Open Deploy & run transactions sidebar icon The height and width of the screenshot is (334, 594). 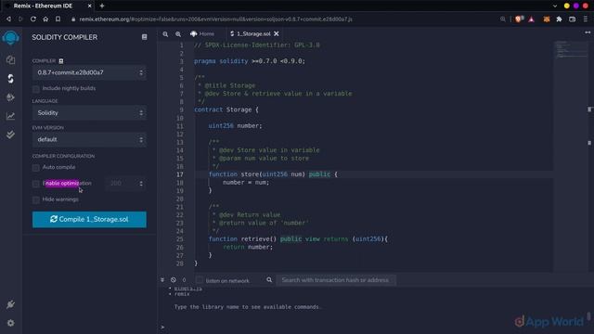(x=10, y=97)
